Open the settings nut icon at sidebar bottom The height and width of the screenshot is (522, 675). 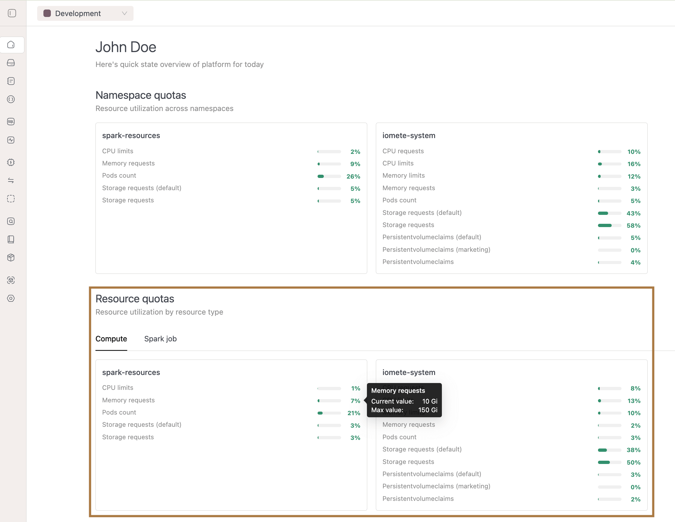11,298
